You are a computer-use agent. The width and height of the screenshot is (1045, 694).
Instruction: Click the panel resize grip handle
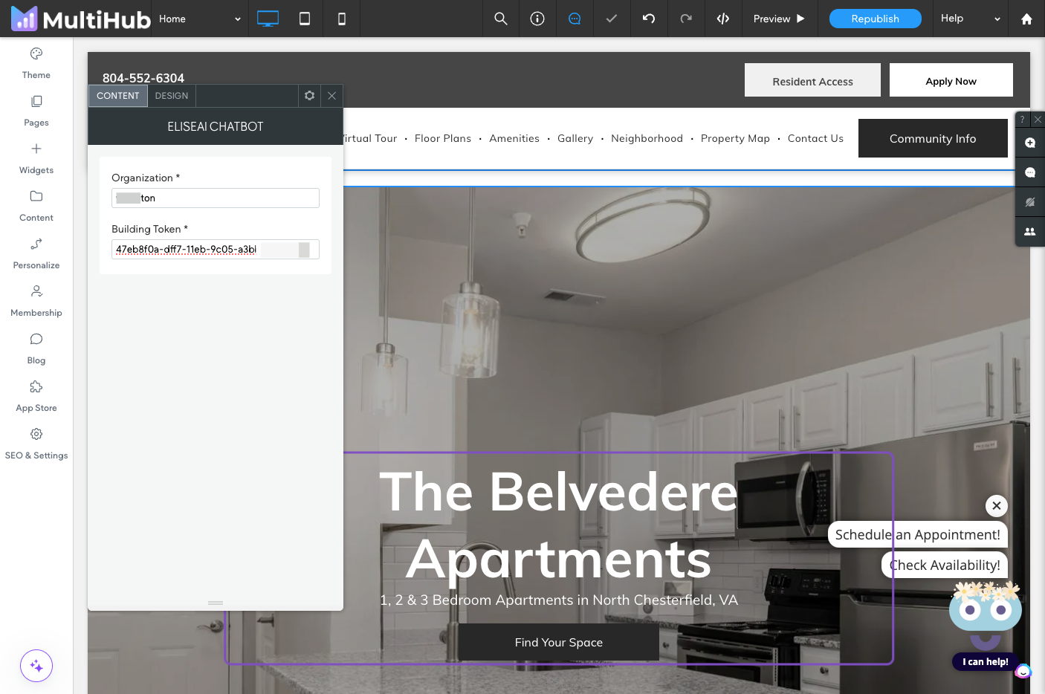click(216, 603)
